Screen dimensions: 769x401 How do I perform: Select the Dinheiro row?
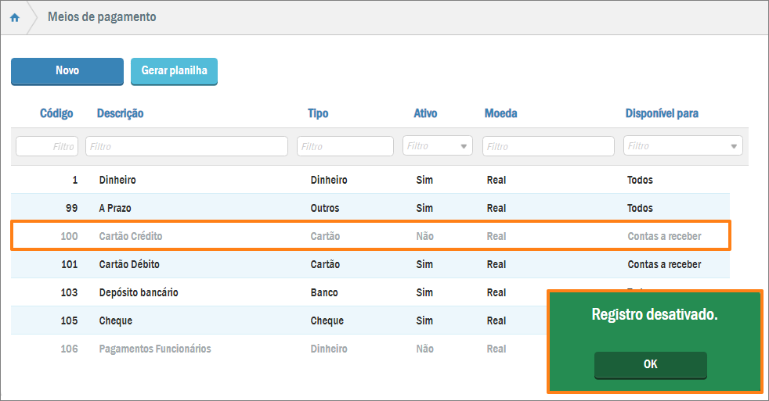click(x=117, y=180)
